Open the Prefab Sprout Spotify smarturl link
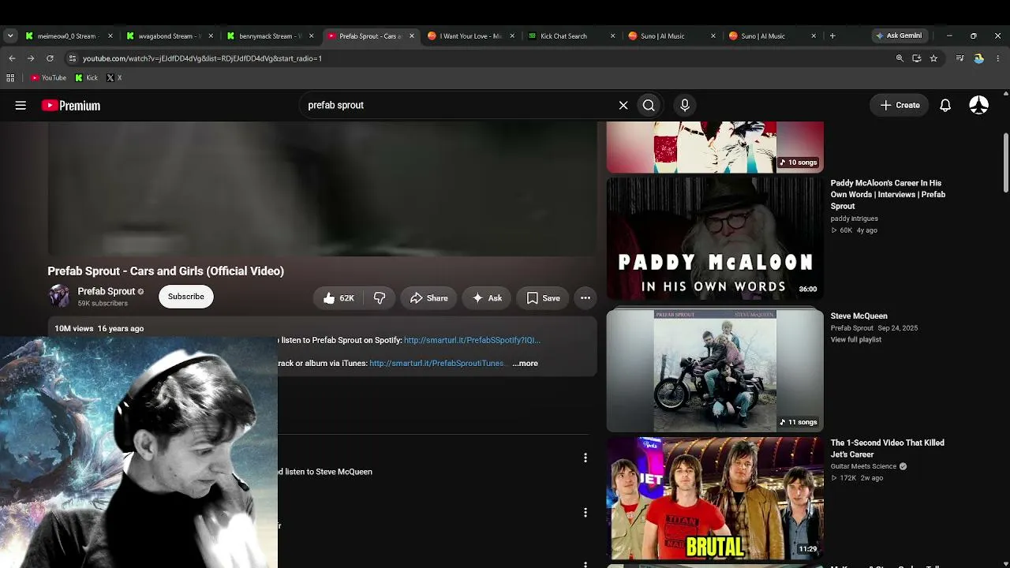This screenshot has height=568, width=1010. pos(472,340)
